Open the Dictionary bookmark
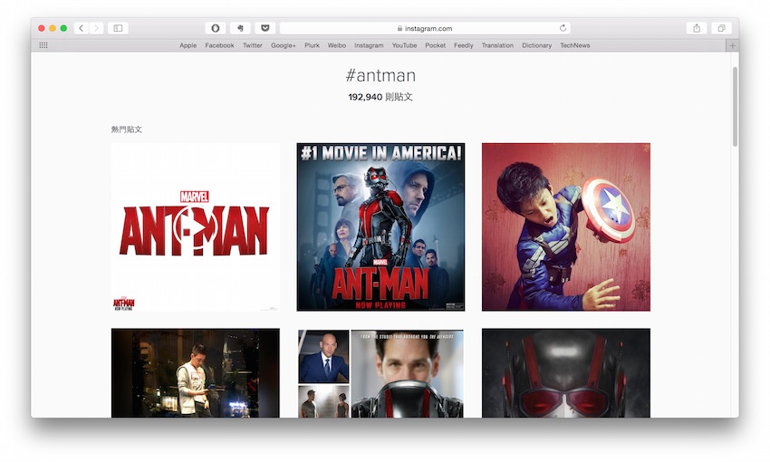Screen dimensions: 770x462 (537, 45)
